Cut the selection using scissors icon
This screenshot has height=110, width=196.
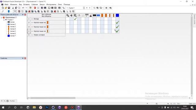tap(13, 8)
